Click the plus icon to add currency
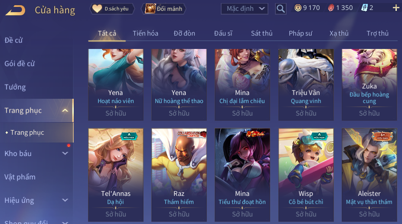The height and width of the screenshot is (224, 402). click(396, 8)
